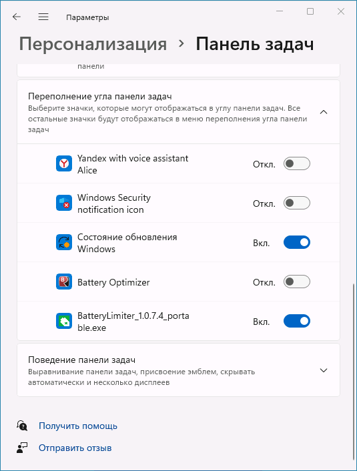Screen dimensions: 357x471
Task: Open the Получить помощь link
Action: [78, 426]
